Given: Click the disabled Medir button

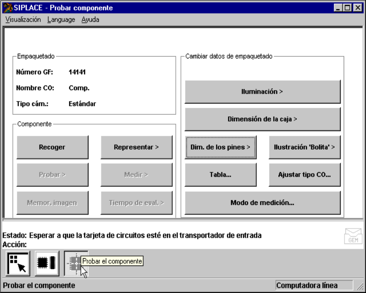Looking at the screenshot, I should [x=137, y=174].
